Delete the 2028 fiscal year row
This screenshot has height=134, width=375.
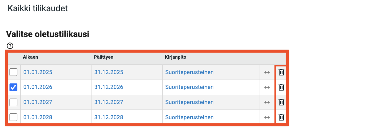pyautogui.click(x=281, y=117)
